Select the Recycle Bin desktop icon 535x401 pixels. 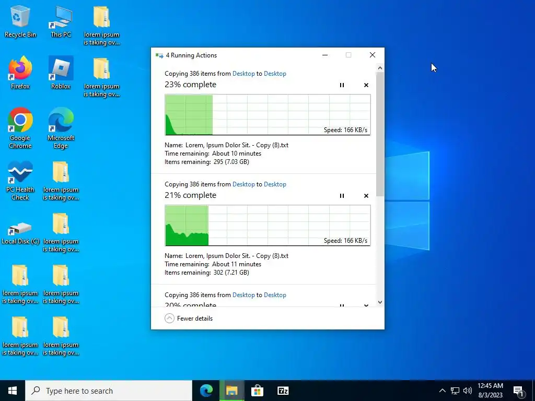click(20, 21)
